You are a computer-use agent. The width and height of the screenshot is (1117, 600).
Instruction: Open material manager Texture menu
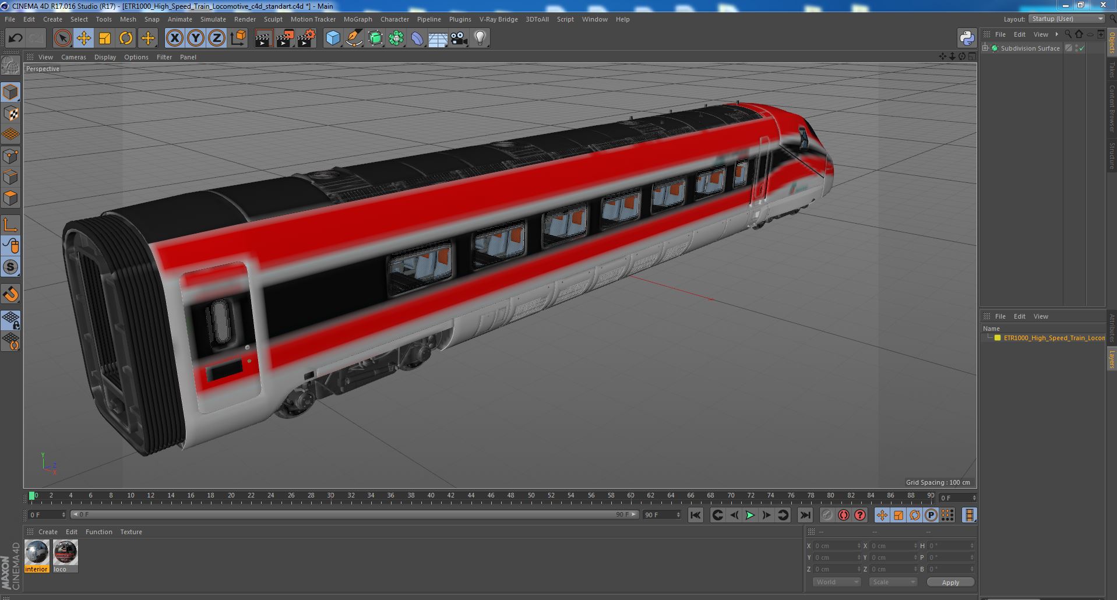click(131, 532)
